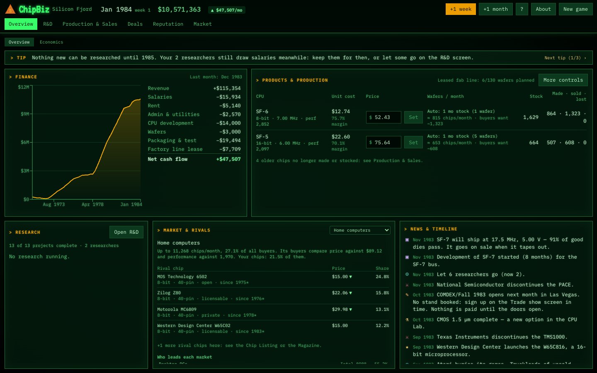The image size is (597, 373).
Task: Select the Zilog Z80 rival row
Action: pos(273,296)
